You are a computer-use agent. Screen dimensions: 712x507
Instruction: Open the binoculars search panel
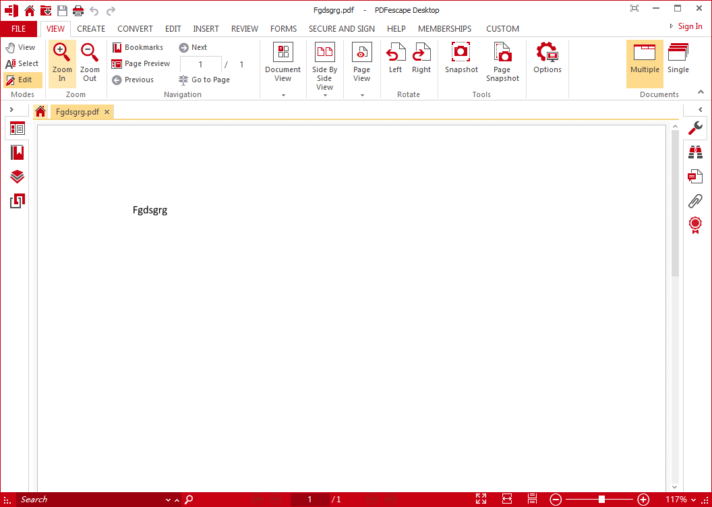[x=695, y=153]
